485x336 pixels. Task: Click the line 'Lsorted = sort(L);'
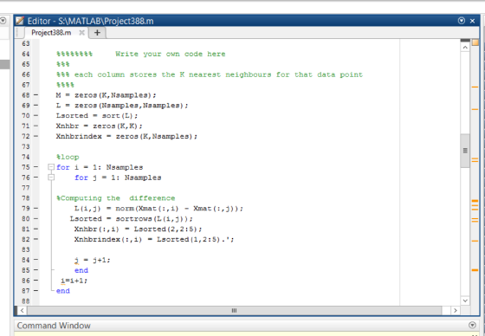click(97, 116)
